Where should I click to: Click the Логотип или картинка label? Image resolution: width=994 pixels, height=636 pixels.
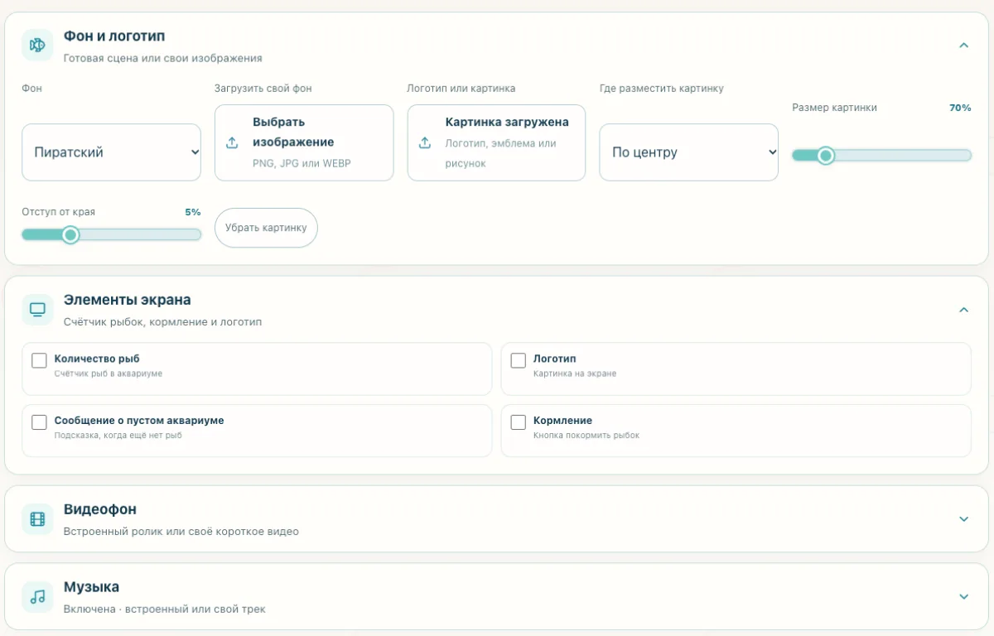[461, 89]
